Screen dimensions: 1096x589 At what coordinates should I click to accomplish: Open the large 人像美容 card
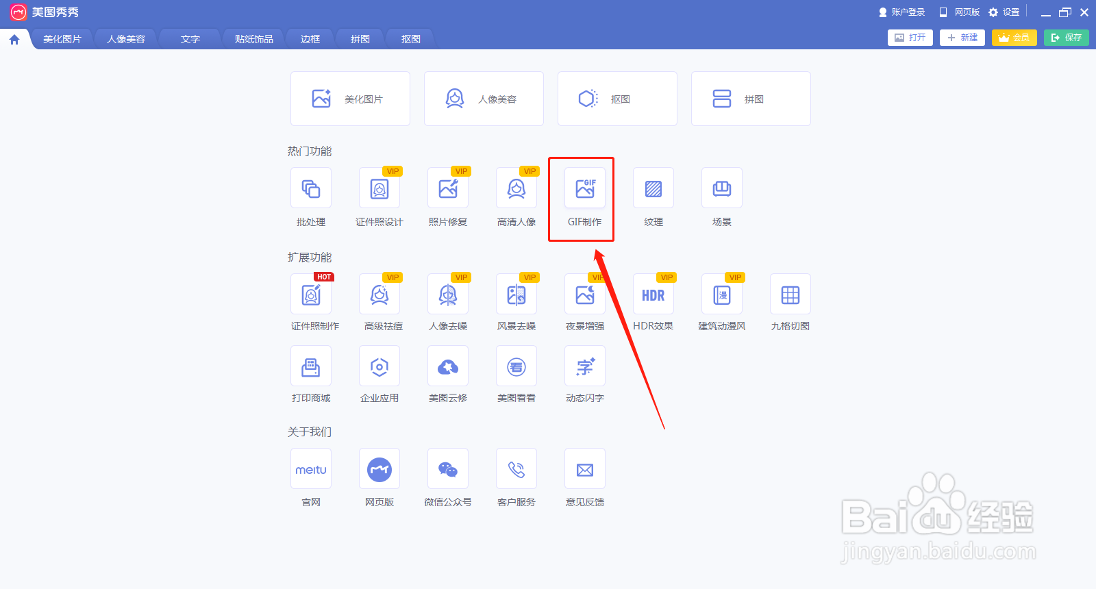point(484,99)
